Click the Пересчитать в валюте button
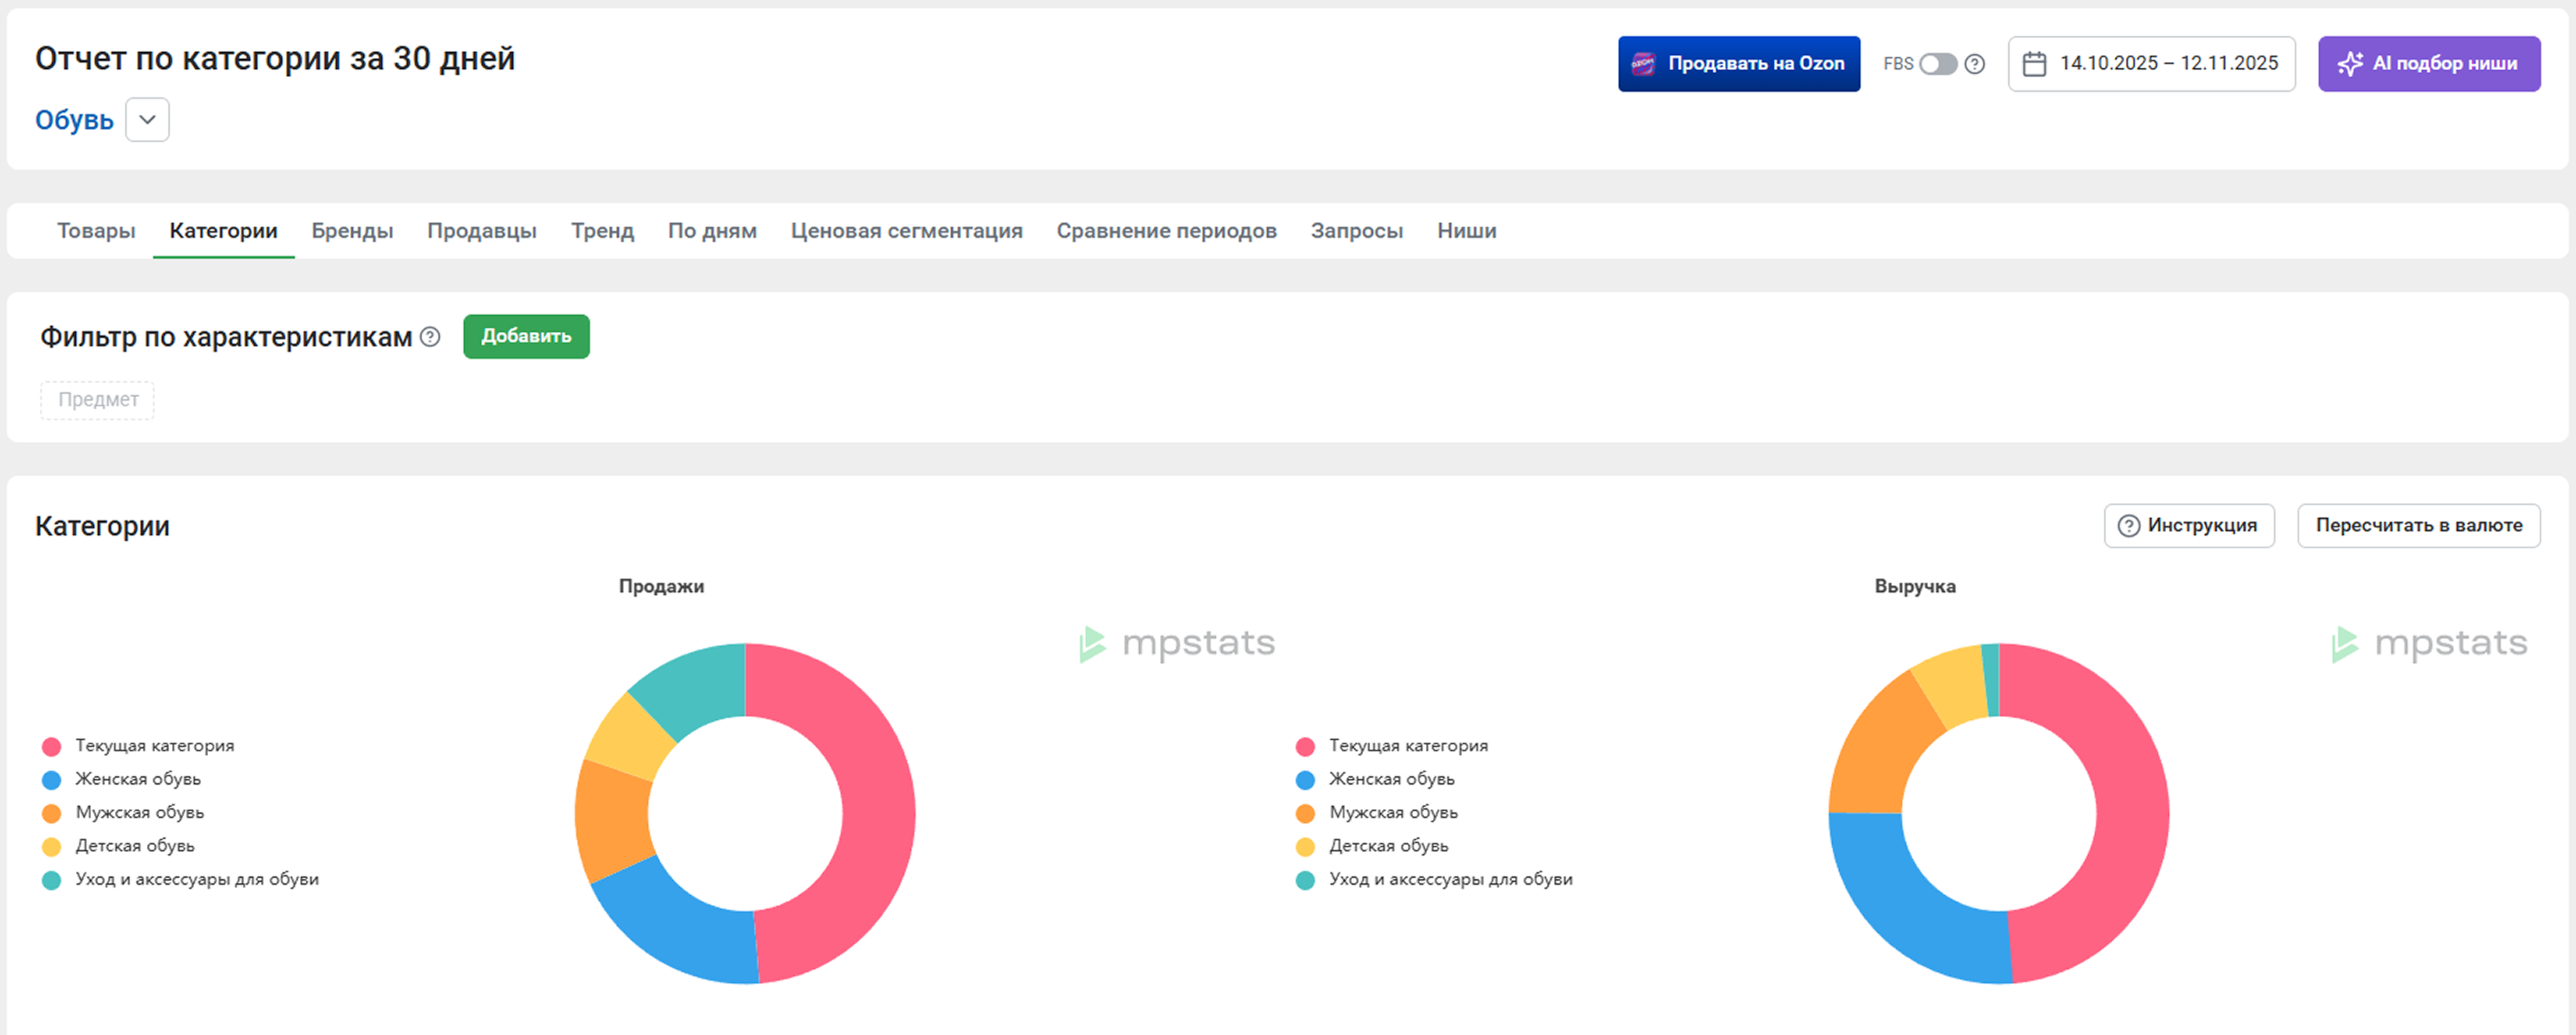2576x1035 pixels. pos(2418,526)
